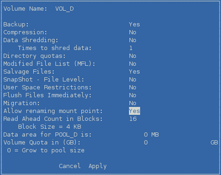Toggle User Space Restrictions value
The width and height of the screenshot is (221, 175).
133,87
